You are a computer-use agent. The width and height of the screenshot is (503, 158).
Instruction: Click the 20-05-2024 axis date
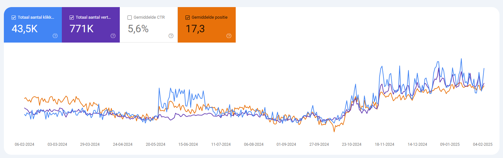pos(156,144)
